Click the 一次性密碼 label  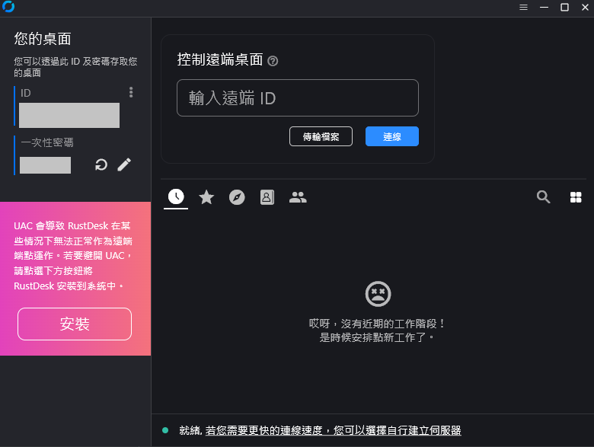tap(47, 142)
